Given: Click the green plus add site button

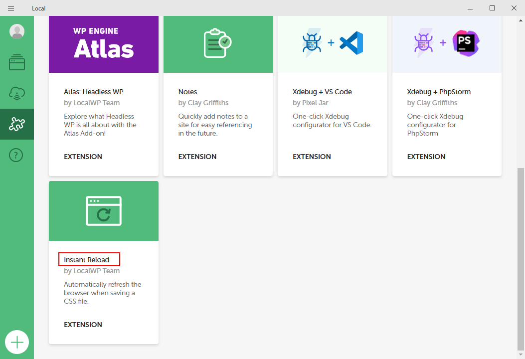Looking at the screenshot, I should 17,342.
